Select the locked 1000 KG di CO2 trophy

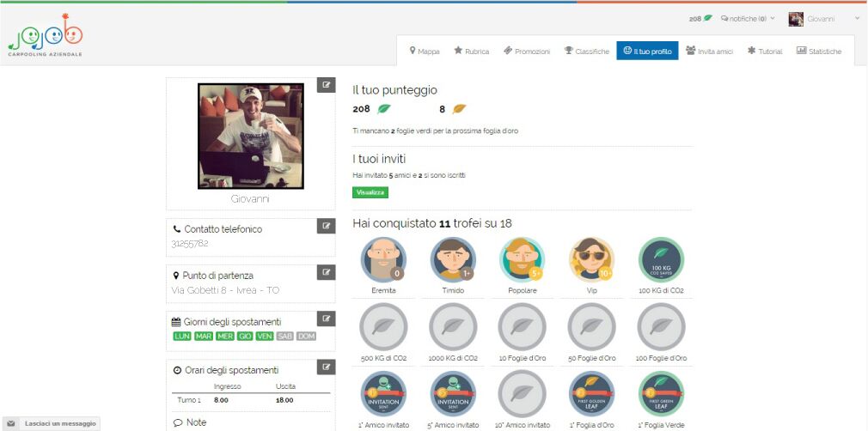click(x=453, y=326)
